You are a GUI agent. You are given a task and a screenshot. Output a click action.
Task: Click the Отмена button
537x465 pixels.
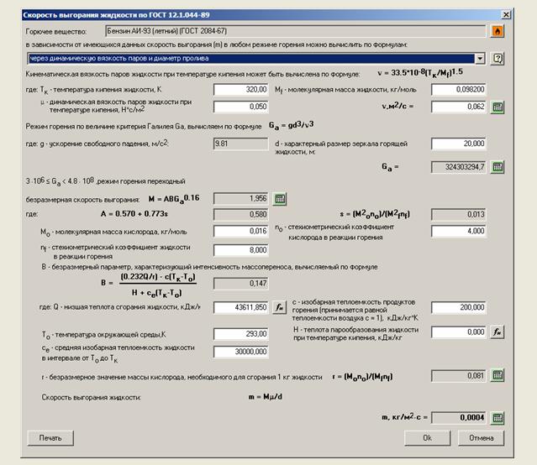click(x=481, y=438)
